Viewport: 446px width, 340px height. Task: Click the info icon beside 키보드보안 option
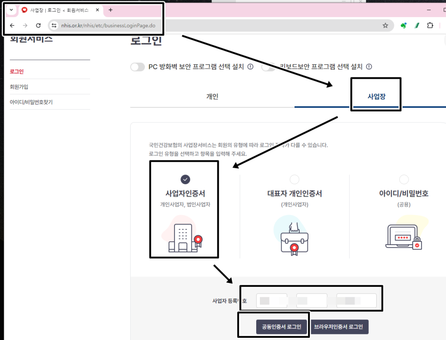pyautogui.click(x=368, y=66)
